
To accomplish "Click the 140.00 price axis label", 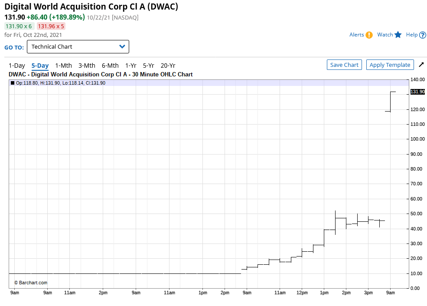I will click(x=417, y=79).
